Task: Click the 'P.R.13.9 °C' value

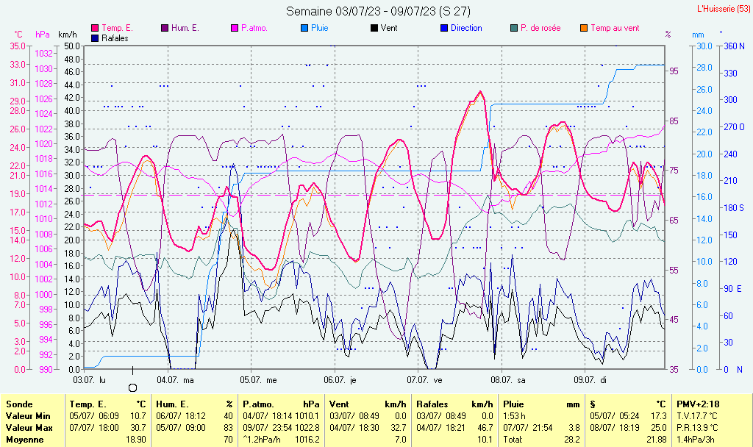Action: tap(697, 428)
